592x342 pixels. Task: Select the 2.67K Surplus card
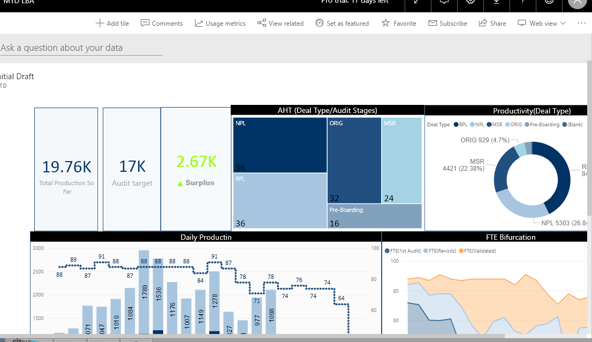(196, 169)
